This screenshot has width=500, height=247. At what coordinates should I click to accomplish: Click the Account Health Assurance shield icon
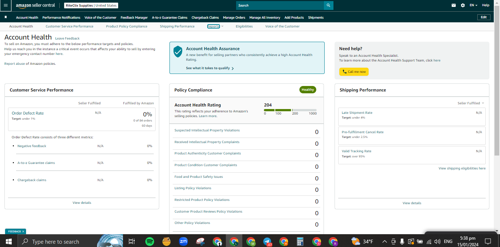178,52
